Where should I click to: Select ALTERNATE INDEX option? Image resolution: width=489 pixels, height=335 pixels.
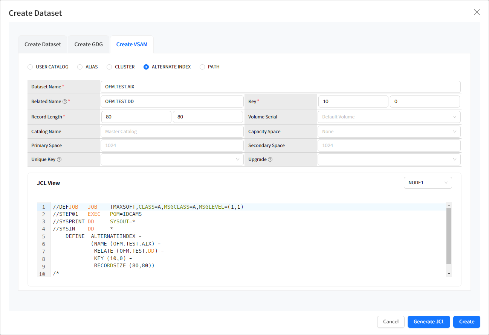pos(146,67)
